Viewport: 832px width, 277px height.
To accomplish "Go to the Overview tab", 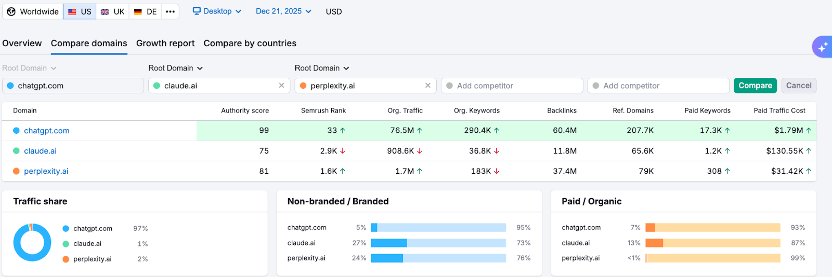I will pos(22,44).
